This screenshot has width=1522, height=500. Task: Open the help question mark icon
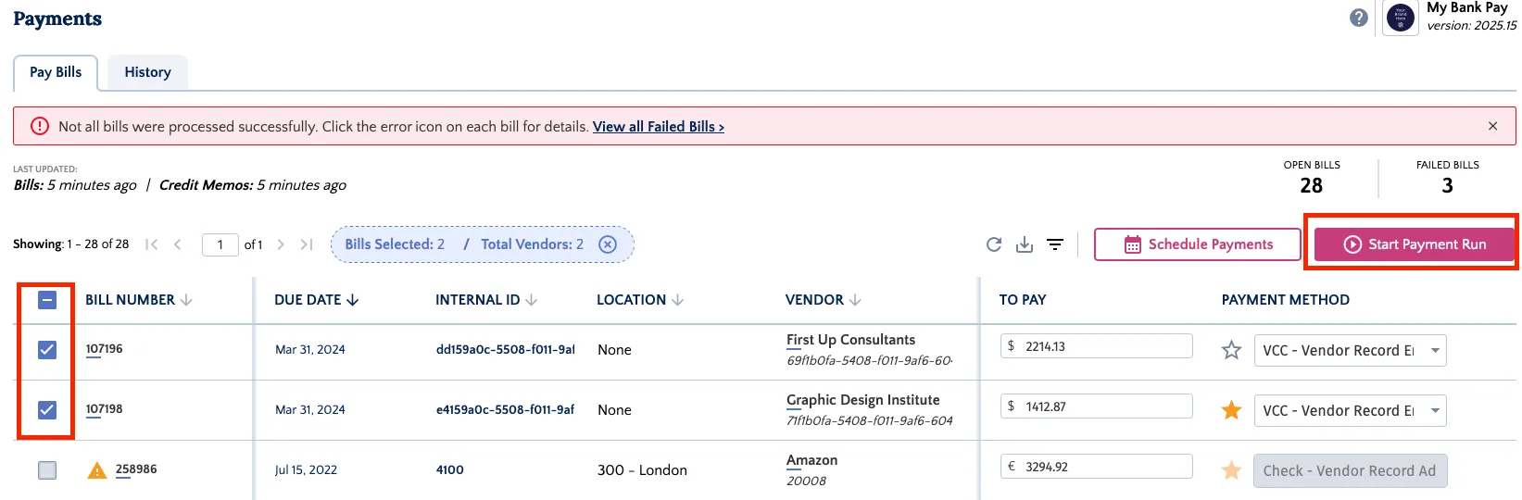tap(1359, 18)
